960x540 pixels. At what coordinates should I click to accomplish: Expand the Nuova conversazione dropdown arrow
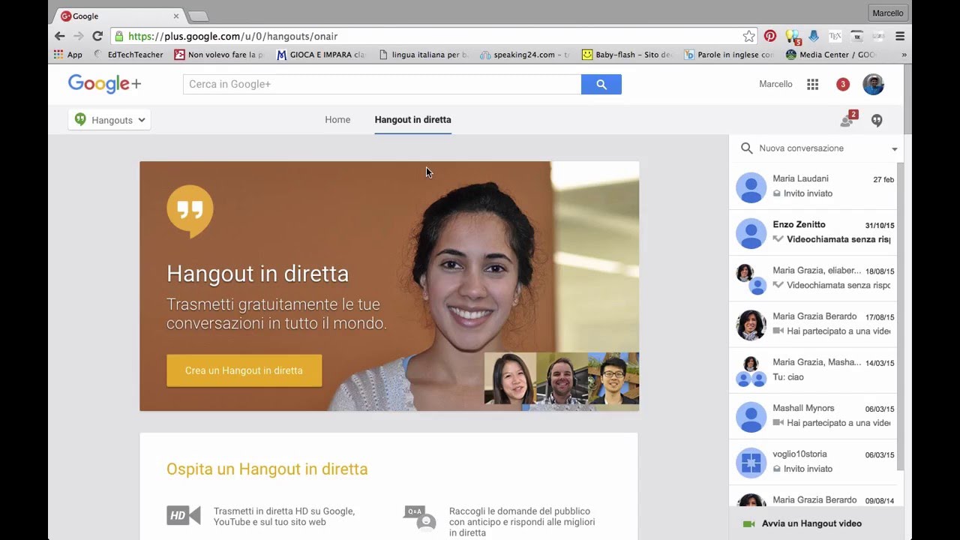coord(894,149)
